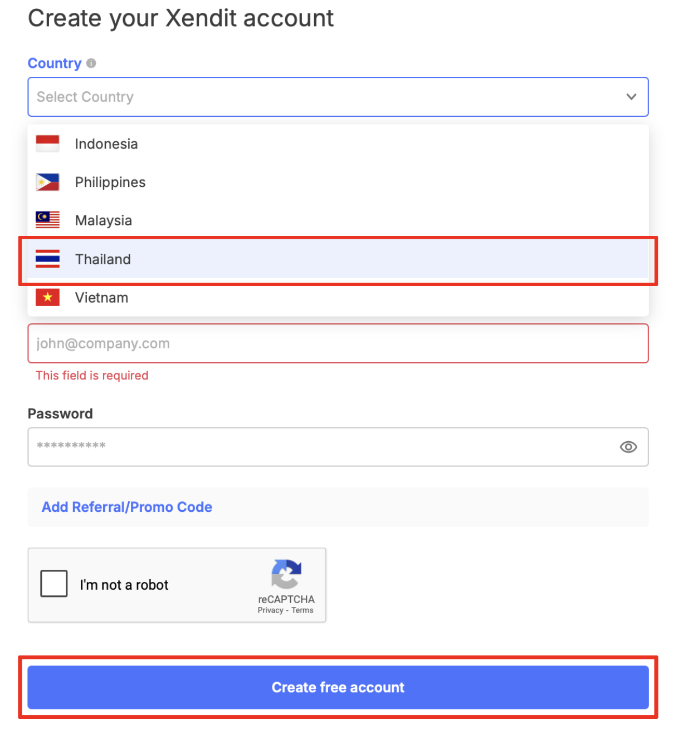The image size is (693, 730).
Task: Focus the email field john@company.com
Action: click(x=338, y=343)
